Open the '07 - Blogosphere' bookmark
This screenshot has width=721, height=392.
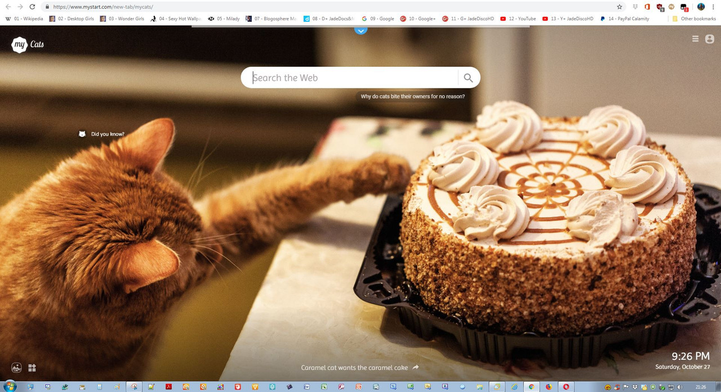271,19
